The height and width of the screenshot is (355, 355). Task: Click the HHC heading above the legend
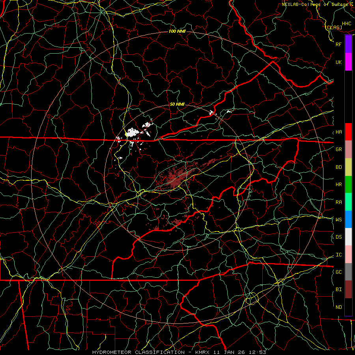(347, 24)
